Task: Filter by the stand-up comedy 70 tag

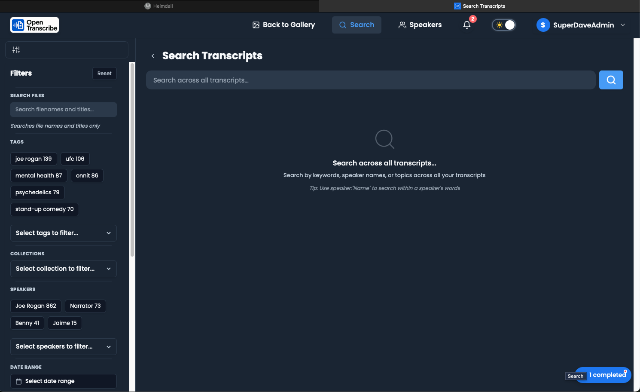Action: coord(44,209)
